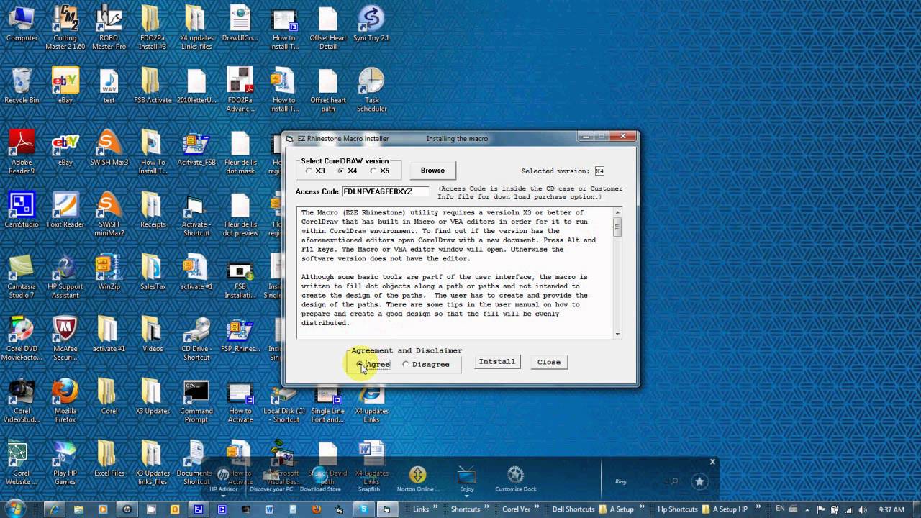
Task: Open the Hp Shortcuts taskbar toolbar
Action: [677, 509]
